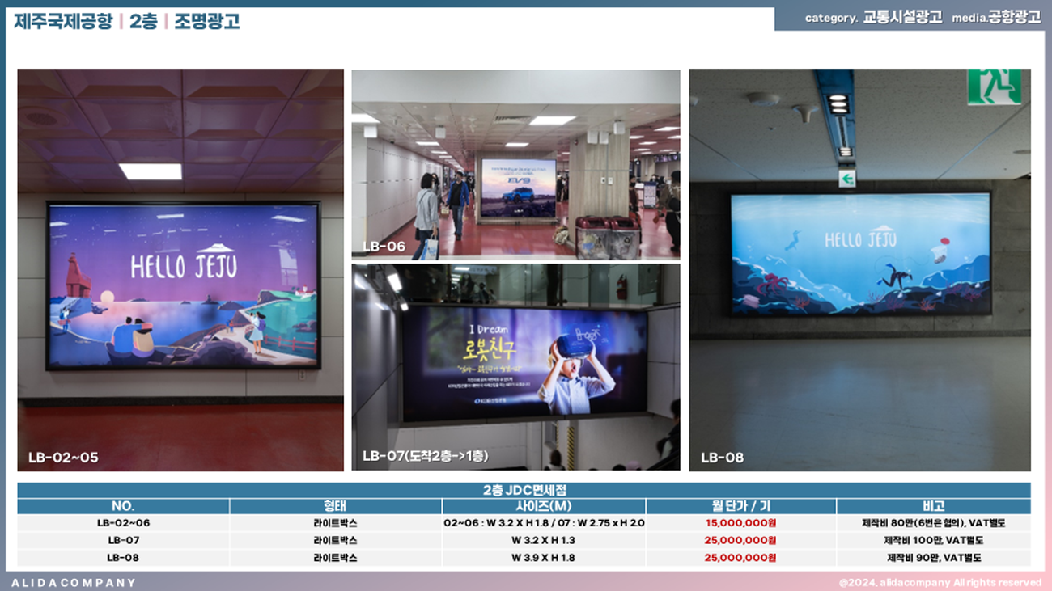Select the LB-02~05 Hello Jeju sunset photo

point(180,269)
